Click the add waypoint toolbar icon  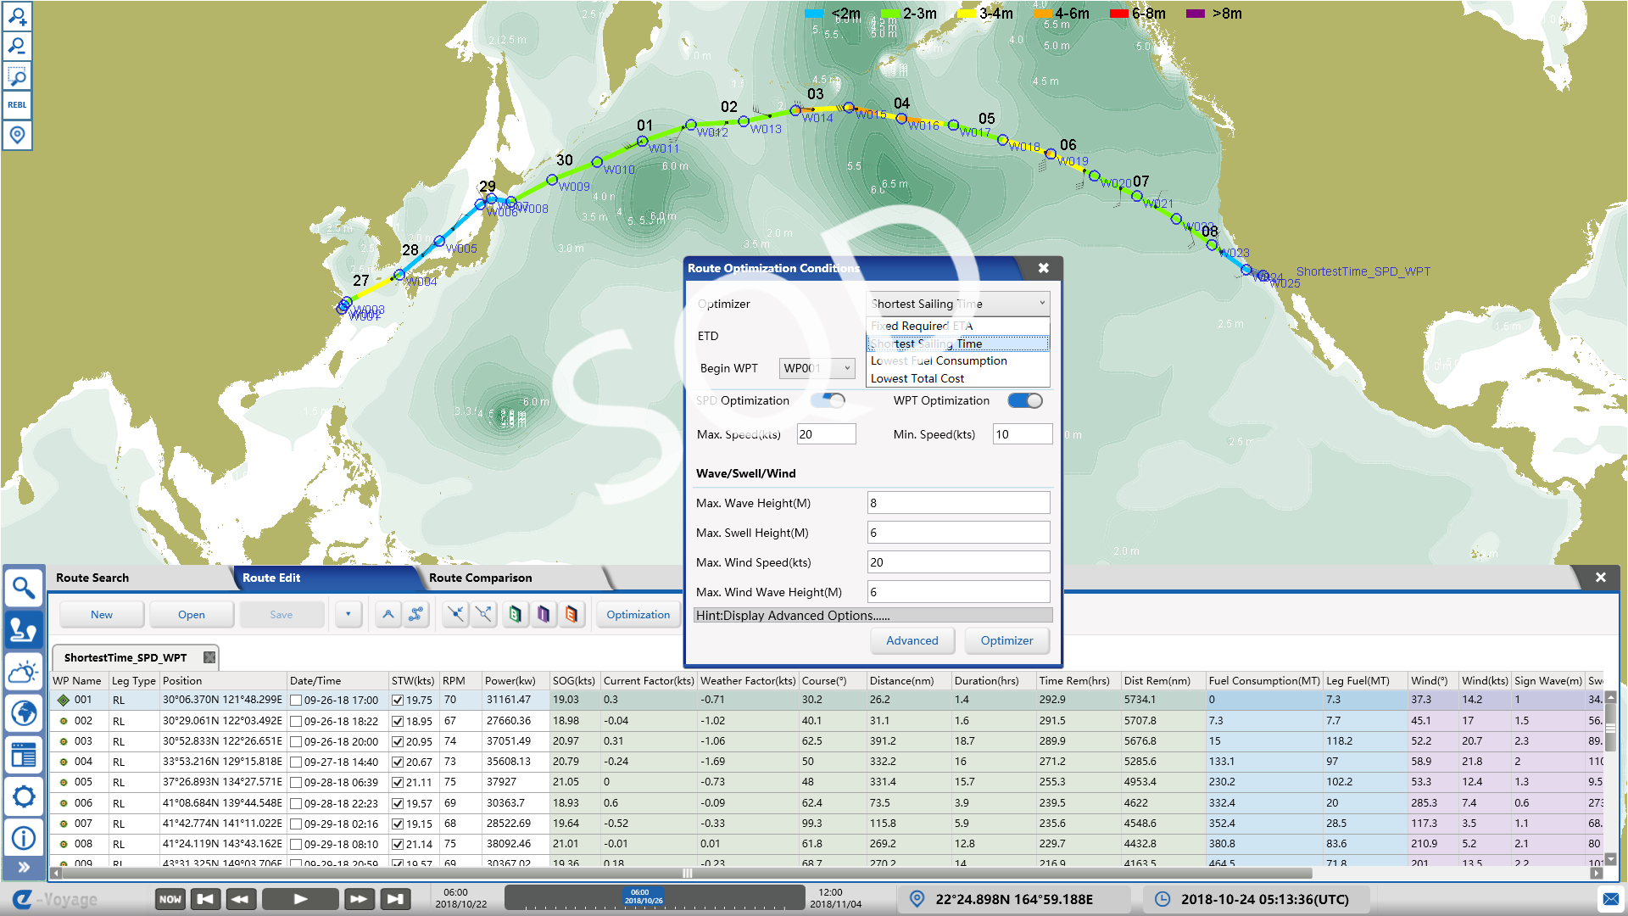tap(388, 614)
